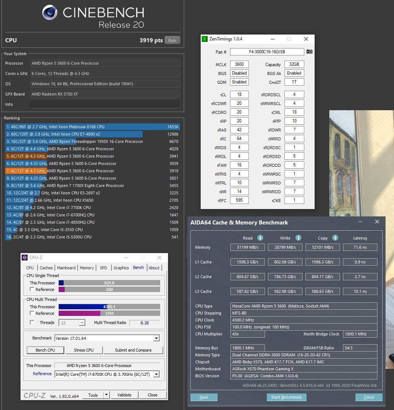Click the Tools button in CPU-Z
Viewport: 394px width, 410px height.
coord(93,395)
